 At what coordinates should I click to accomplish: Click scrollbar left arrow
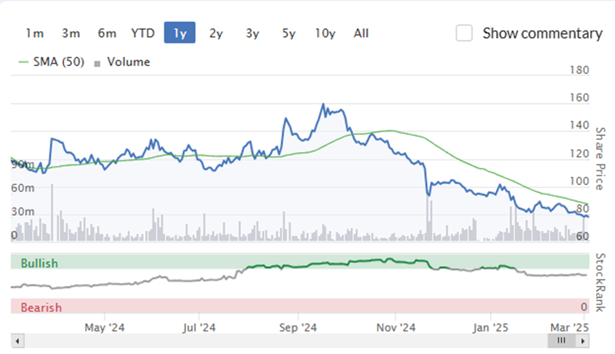(x=18, y=341)
